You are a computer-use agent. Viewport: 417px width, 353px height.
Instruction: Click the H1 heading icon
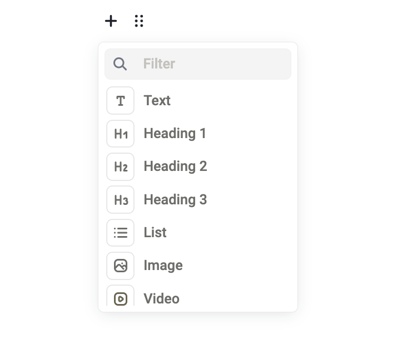(121, 134)
